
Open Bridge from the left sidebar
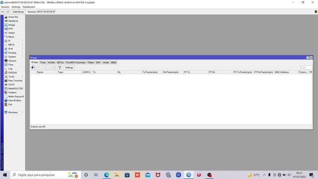[11, 25]
